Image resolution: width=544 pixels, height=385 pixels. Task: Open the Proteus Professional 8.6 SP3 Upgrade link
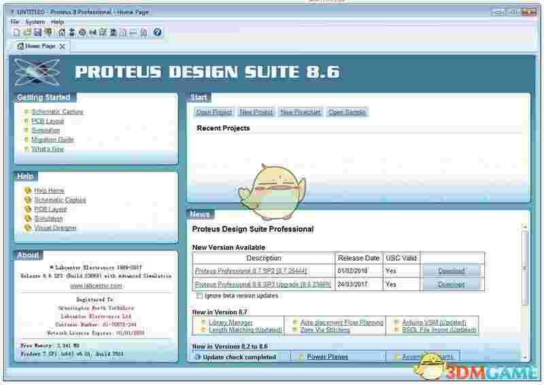[262, 285]
